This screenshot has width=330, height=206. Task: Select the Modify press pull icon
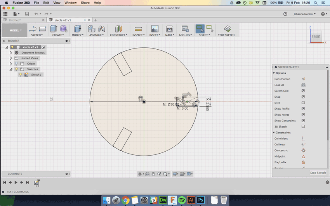tap(77, 29)
